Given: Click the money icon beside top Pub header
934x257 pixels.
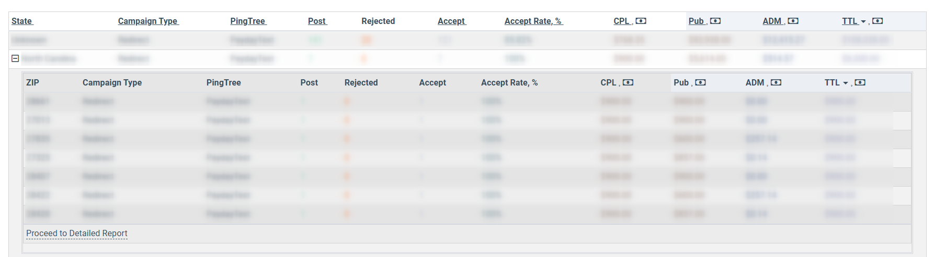Looking at the screenshot, I should [715, 21].
